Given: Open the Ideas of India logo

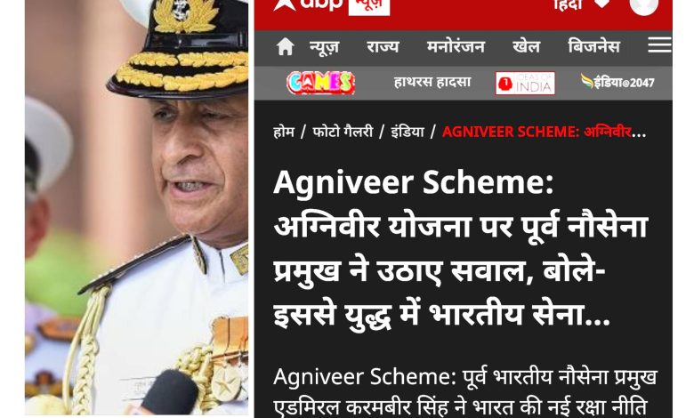Looking at the screenshot, I should pos(525,84).
